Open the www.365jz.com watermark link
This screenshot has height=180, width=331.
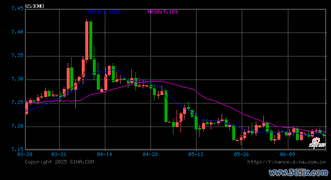298,172
